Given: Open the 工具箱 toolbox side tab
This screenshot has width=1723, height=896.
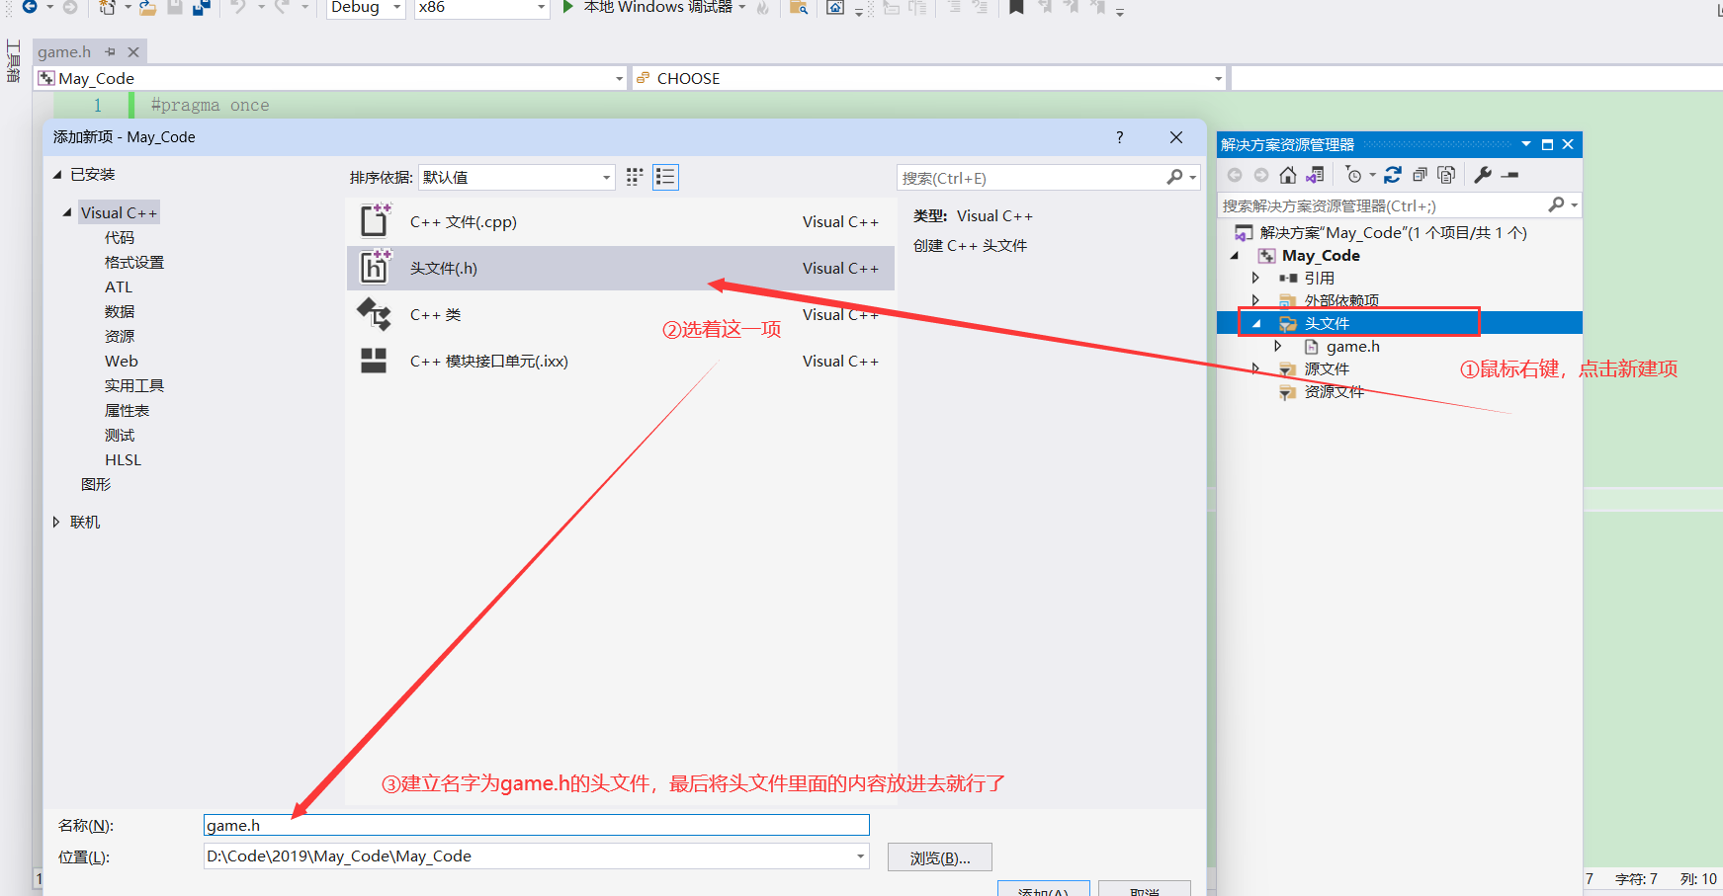Looking at the screenshot, I should pyautogui.click(x=13, y=61).
